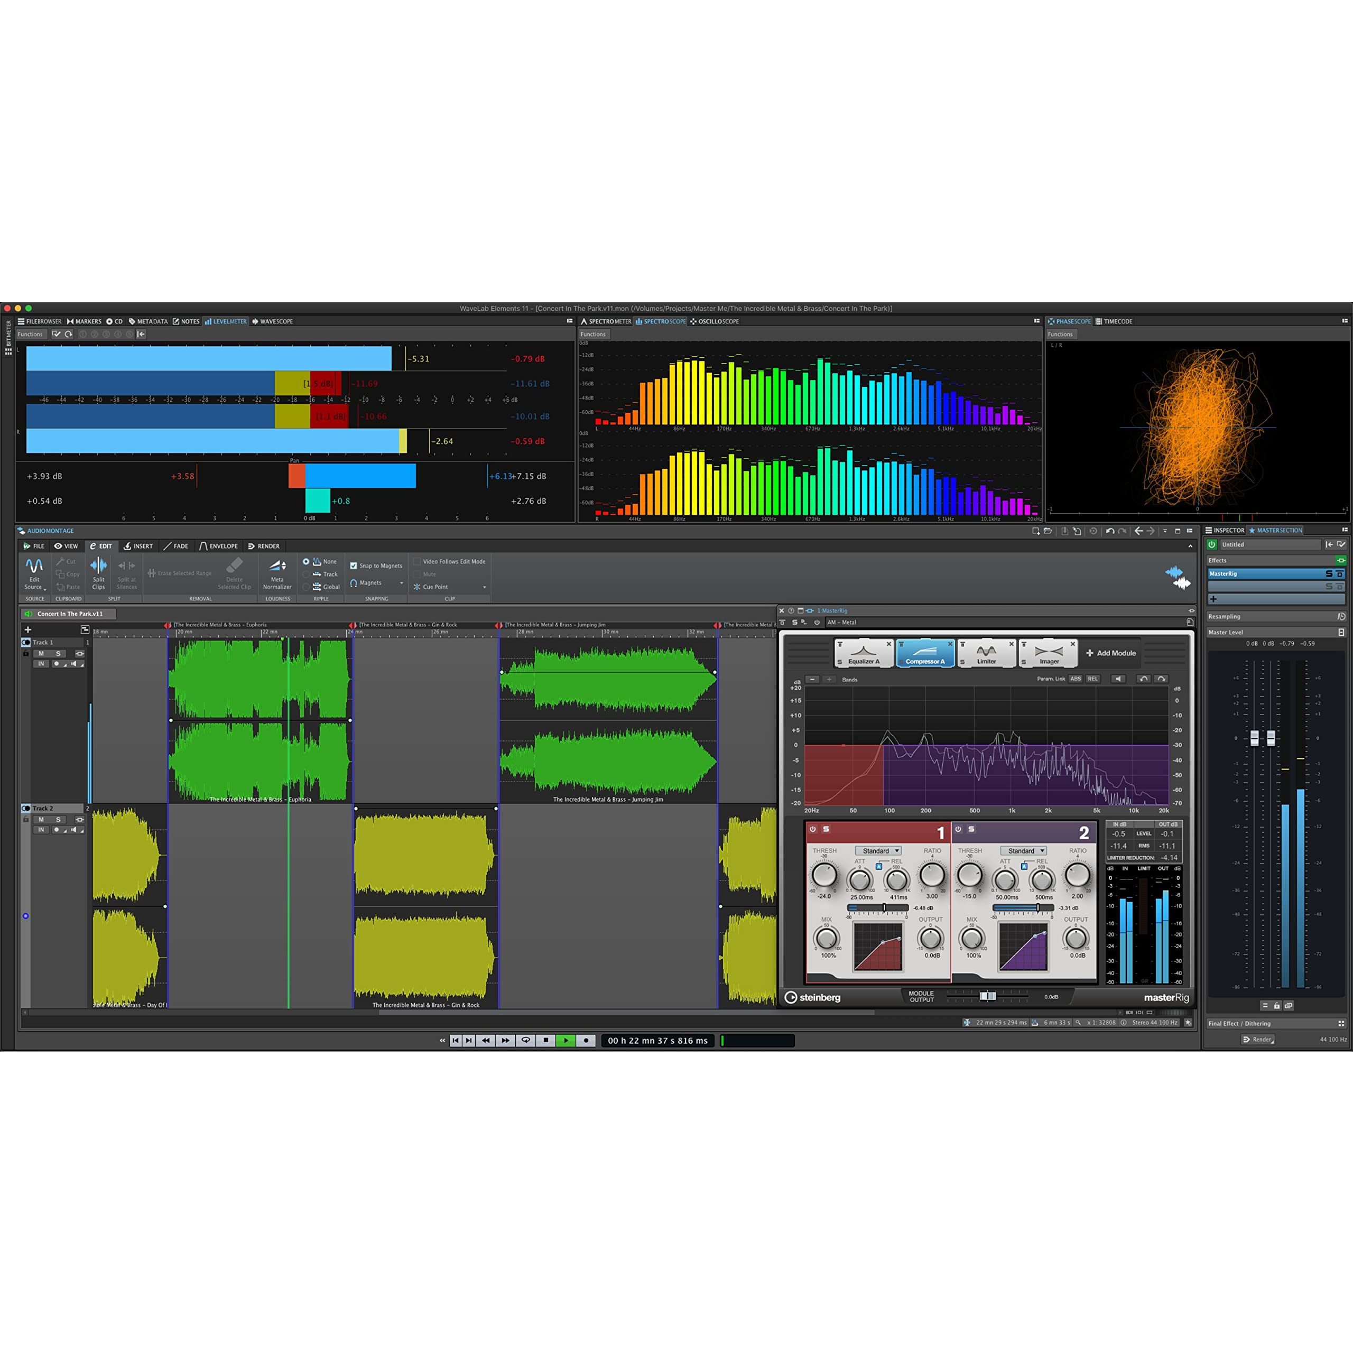Open compressor band 1 Standard type dropdown
The width and height of the screenshot is (1353, 1353).
[x=877, y=851]
